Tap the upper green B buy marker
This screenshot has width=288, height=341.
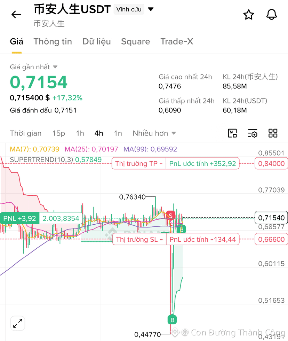[x=182, y=230]
